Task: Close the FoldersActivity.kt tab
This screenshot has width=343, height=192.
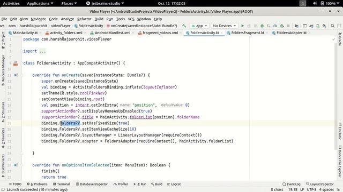Action: click(x=221, y=33)
